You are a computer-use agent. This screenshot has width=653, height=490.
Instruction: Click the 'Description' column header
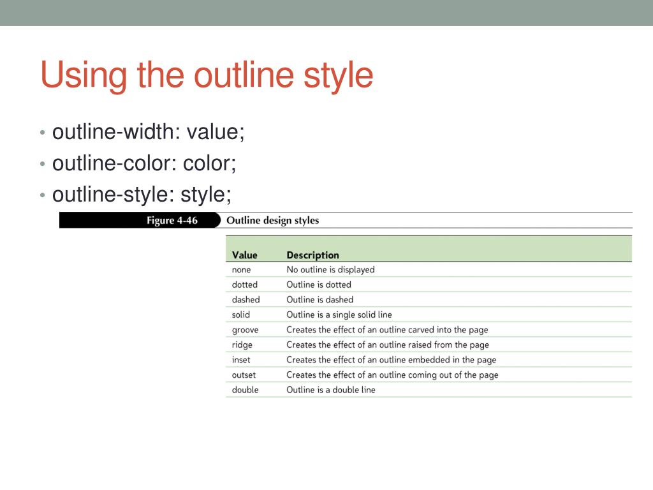pyautogui.click(x=312, y=255)
